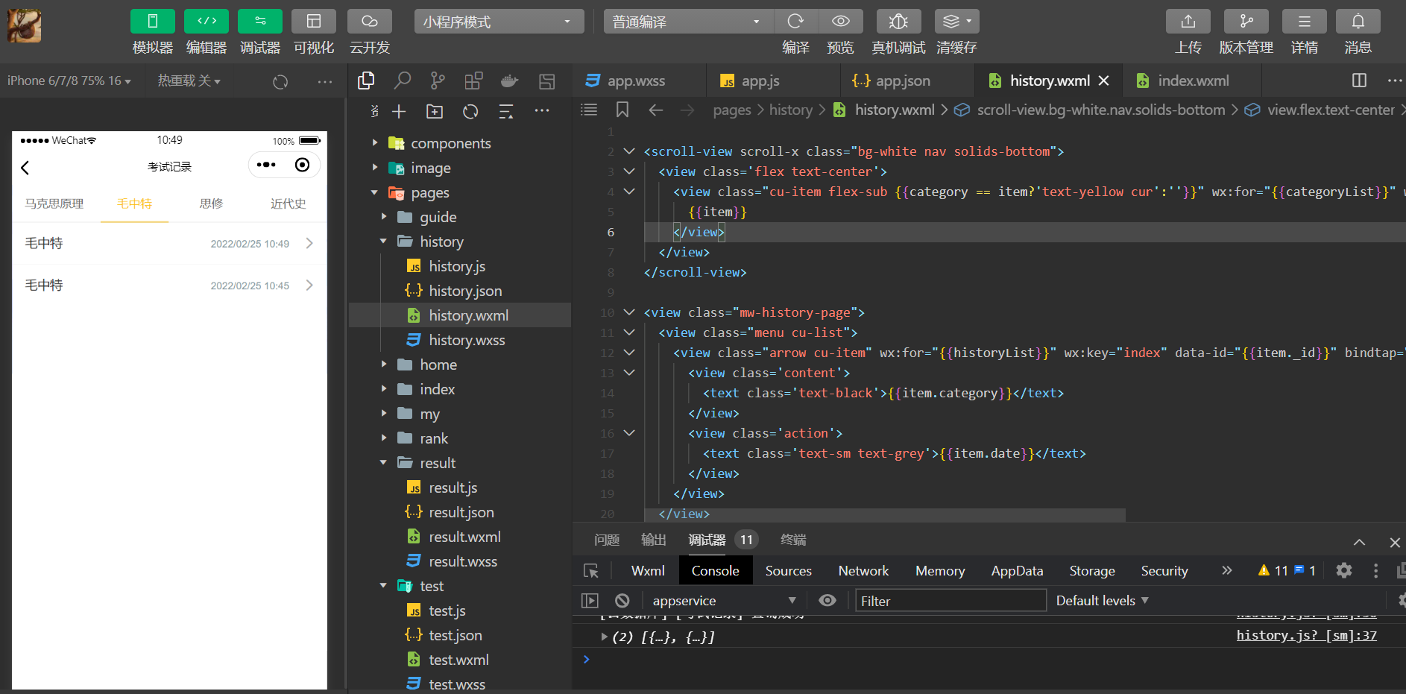Image resolution: width=1406 pixels, height=694 pixels.
Task: Open the 小程序模式 mode dropdown
Action: click(499, 22)
